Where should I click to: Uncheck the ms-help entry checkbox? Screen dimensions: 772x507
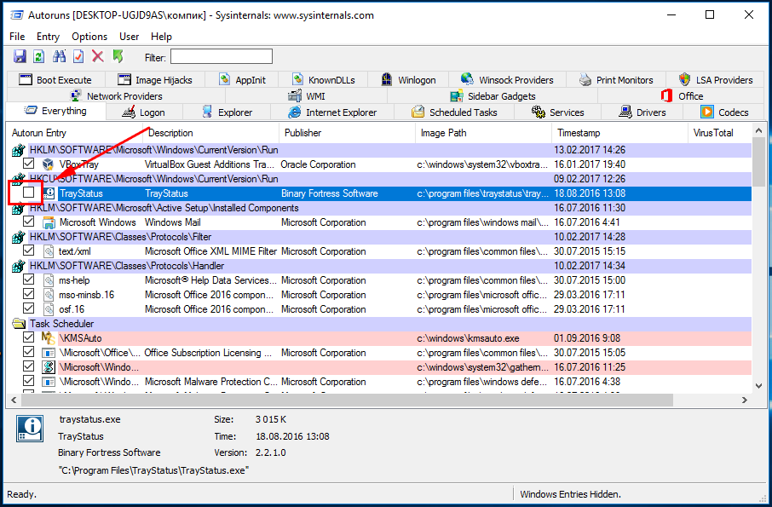29,279
